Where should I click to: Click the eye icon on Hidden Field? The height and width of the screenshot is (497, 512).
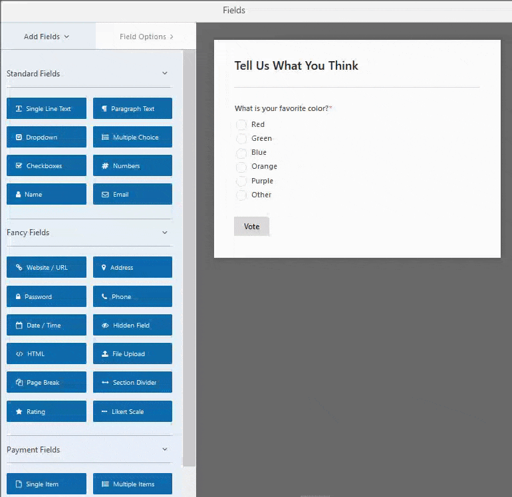tap(105, 326)
